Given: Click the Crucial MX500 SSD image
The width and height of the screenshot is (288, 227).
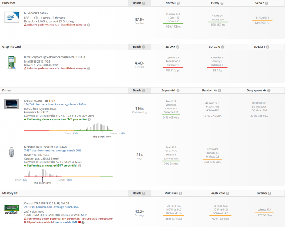Looking at the screenshot, I should 12,104.
